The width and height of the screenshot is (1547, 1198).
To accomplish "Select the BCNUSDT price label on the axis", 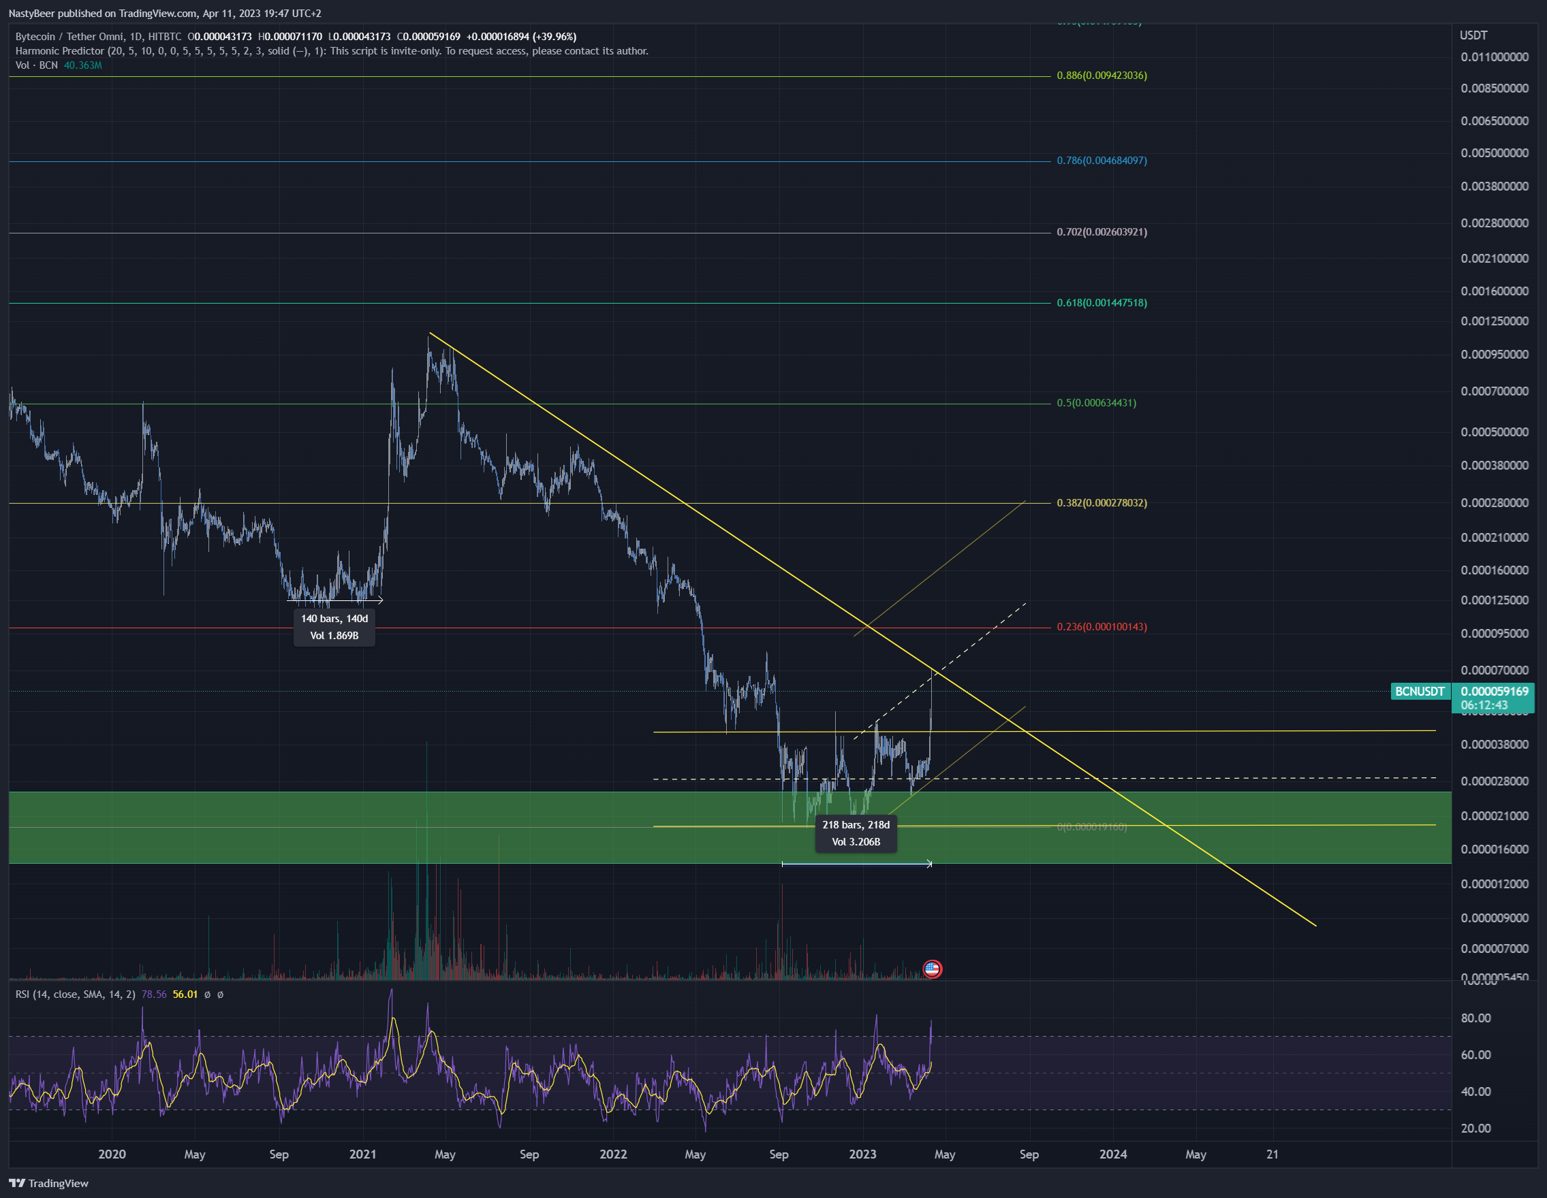I will coord(1420,692).
